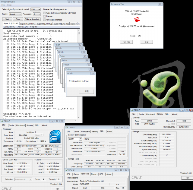Image resolution: width=193 pixels, height=190 pixels.
Task: Click the Score 647 value
Action: point(139,36)
